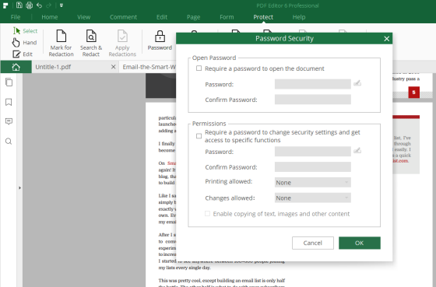This screenshot has height=287, width=436.
Task: Click the Permissions Confirm Password field
Action: tap(312, 167)
